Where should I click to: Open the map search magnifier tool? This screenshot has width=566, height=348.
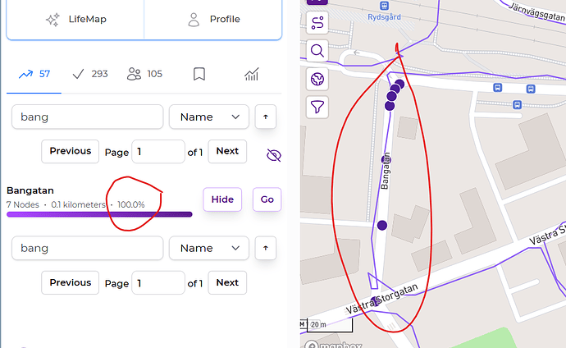click(317, 51)
